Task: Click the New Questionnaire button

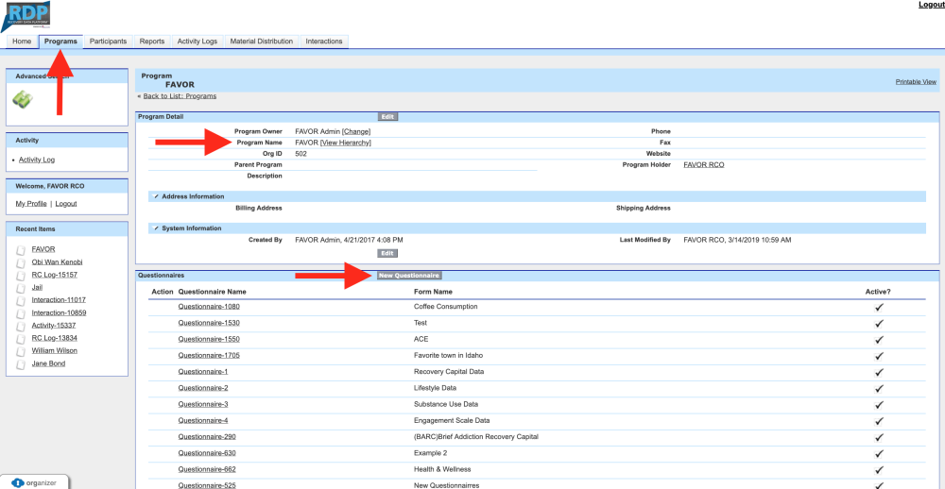Action: (x=409, y=276)
